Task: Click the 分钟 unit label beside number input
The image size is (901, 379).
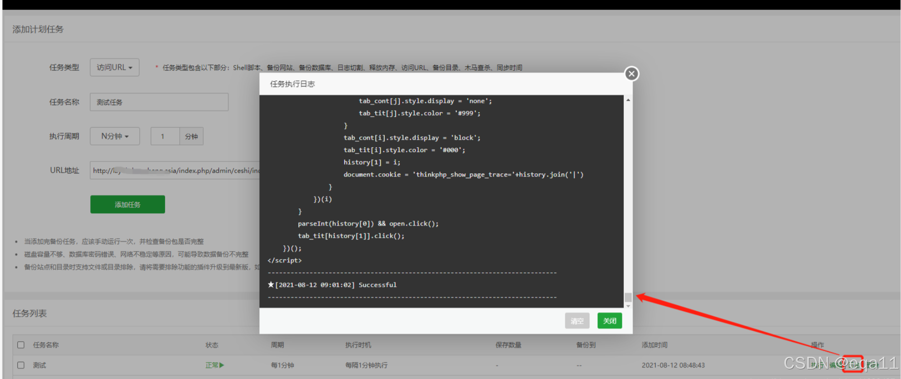Action: pos(192,136)
